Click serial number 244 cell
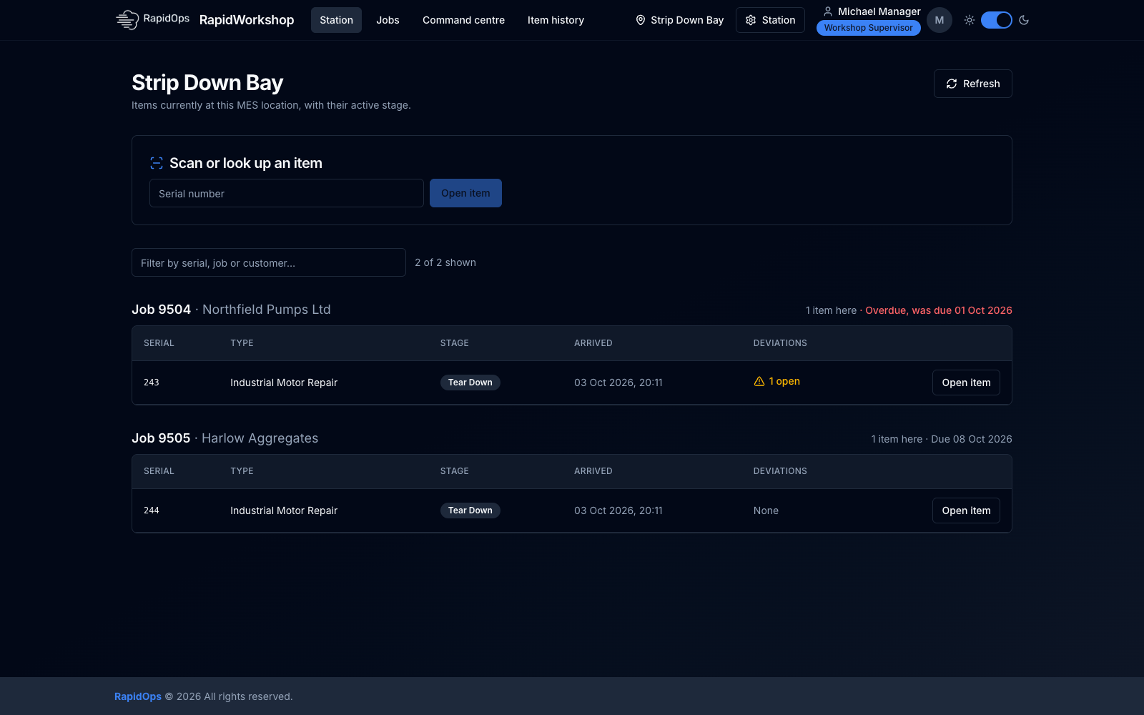The width and height of the screenshot is (1144, 715). click(152, 511)
